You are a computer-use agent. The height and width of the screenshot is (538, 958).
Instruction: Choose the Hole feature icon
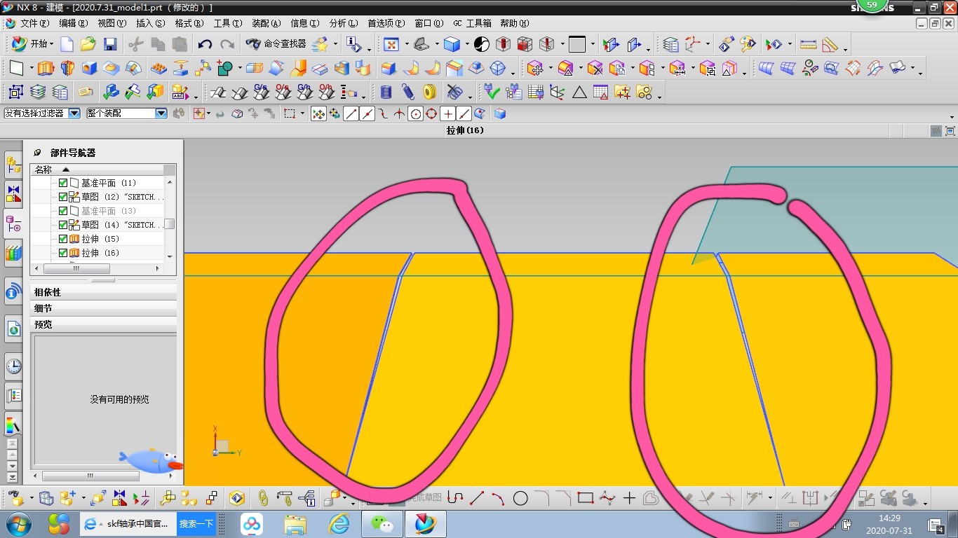point(89,68)
